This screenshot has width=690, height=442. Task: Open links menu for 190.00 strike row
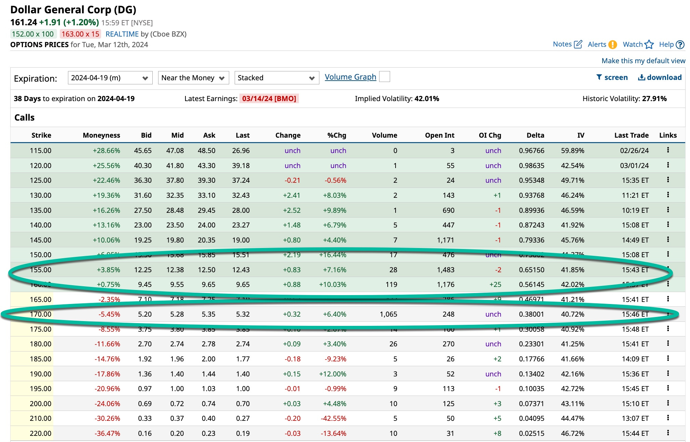(668, 373)
